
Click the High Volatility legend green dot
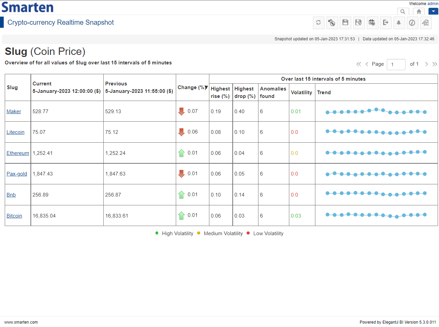pyautogui.click(x=157, y=233)
